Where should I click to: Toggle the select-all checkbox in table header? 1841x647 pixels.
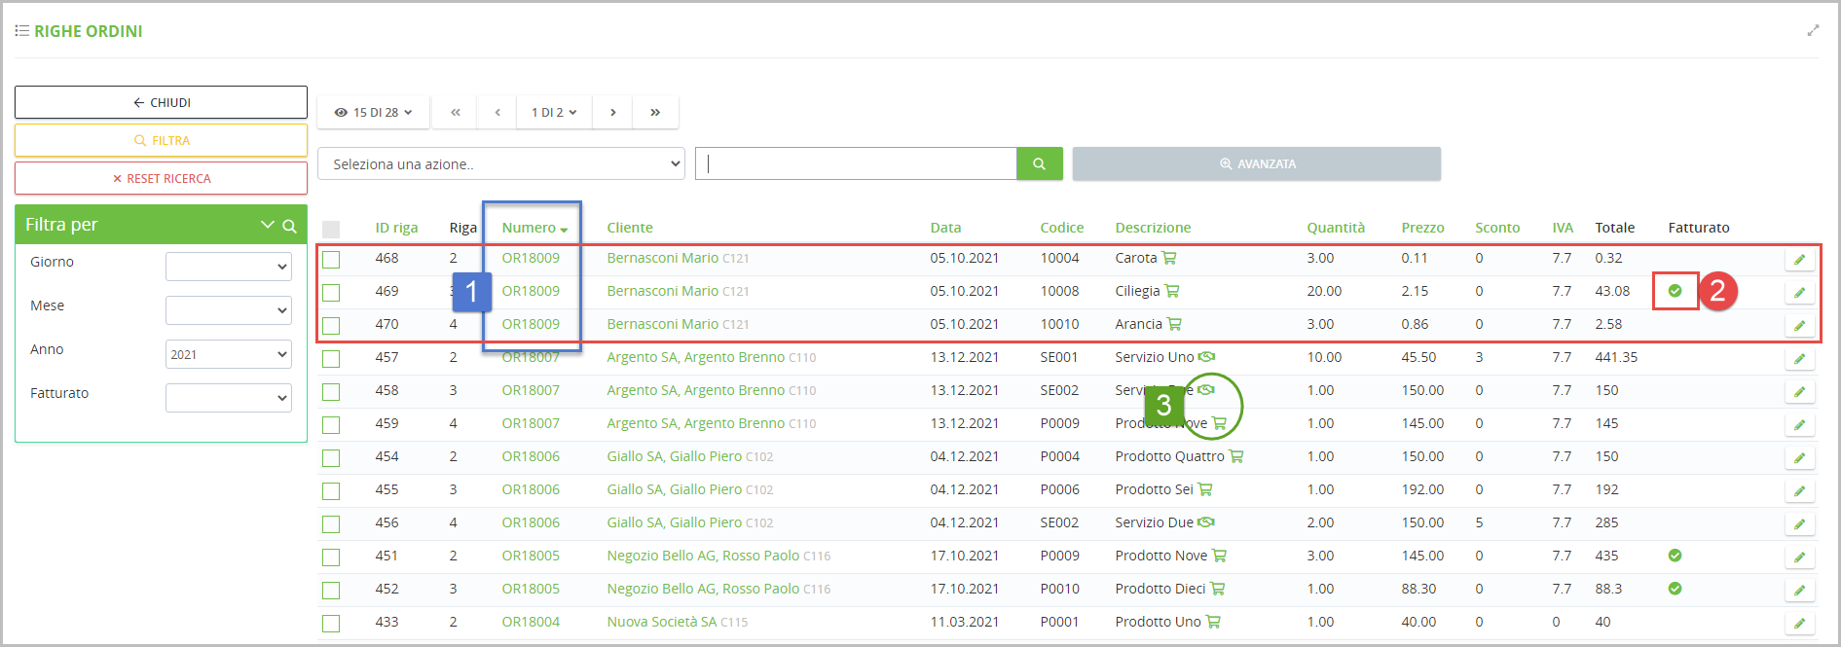point(332,230)
